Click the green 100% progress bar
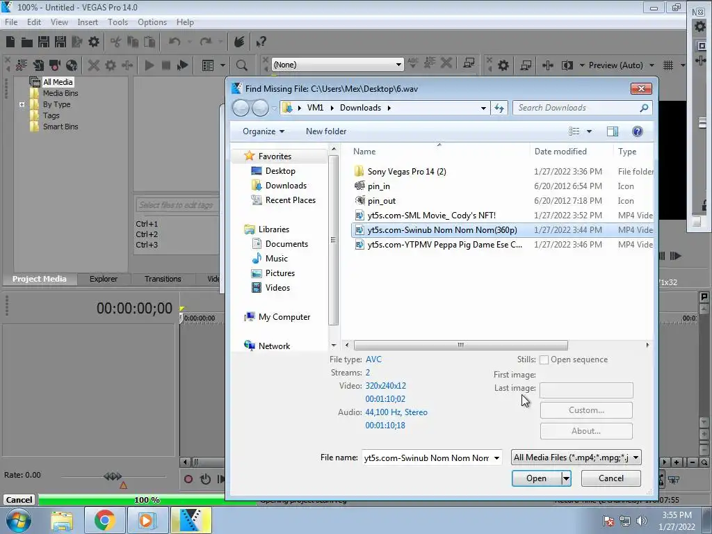Screen dimensions: 712x534 pyautogui.click(x=147, y=500)
